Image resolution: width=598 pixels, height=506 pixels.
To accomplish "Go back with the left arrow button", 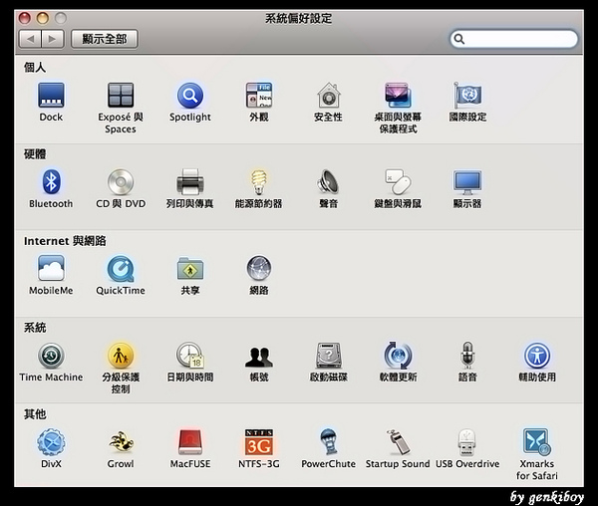I will click(30, 39).
